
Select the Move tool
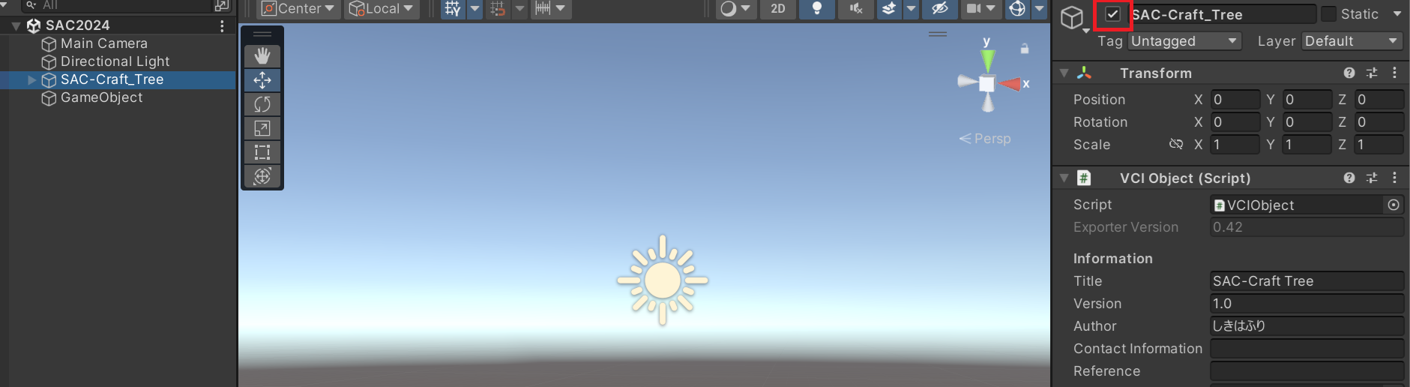click(x=262, y=80)
